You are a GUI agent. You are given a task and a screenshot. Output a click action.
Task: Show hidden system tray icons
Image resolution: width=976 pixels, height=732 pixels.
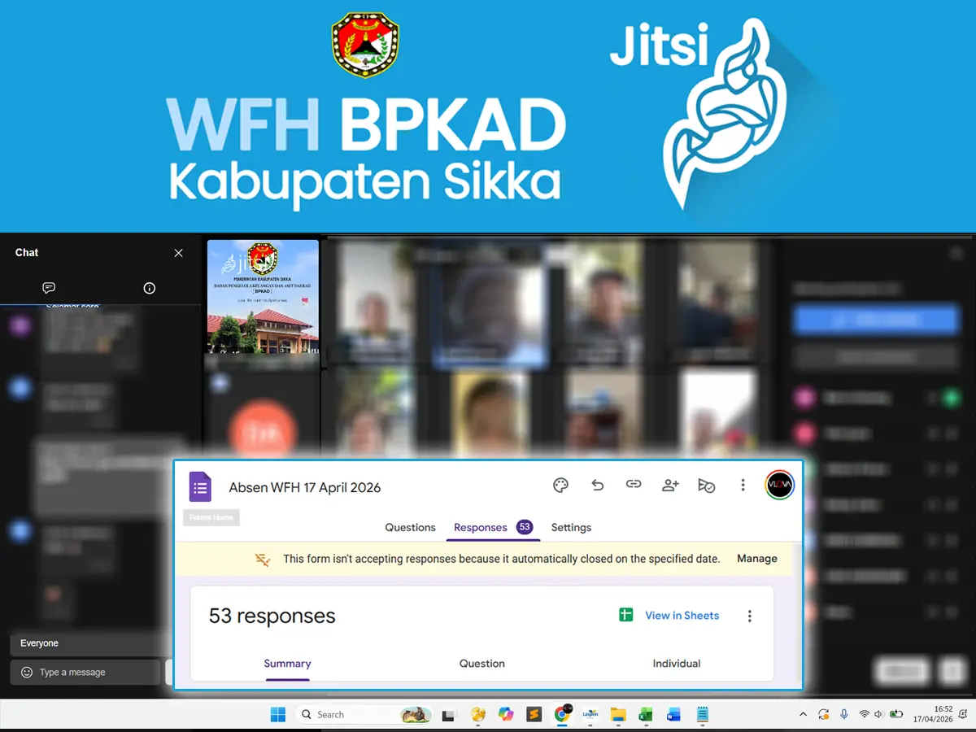click(804, 714)
